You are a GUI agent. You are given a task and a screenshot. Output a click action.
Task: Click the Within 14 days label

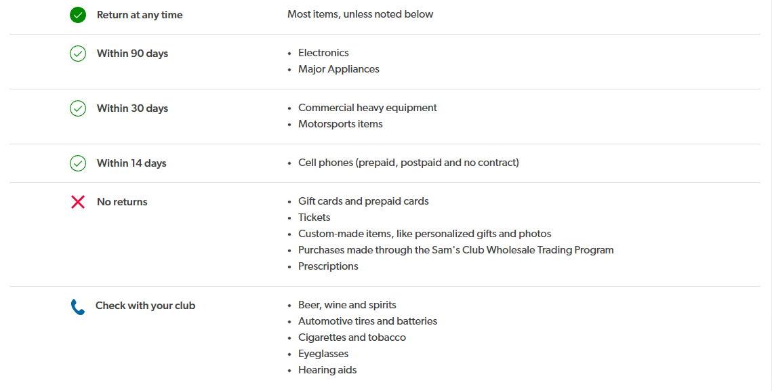(x=131, y=163)
